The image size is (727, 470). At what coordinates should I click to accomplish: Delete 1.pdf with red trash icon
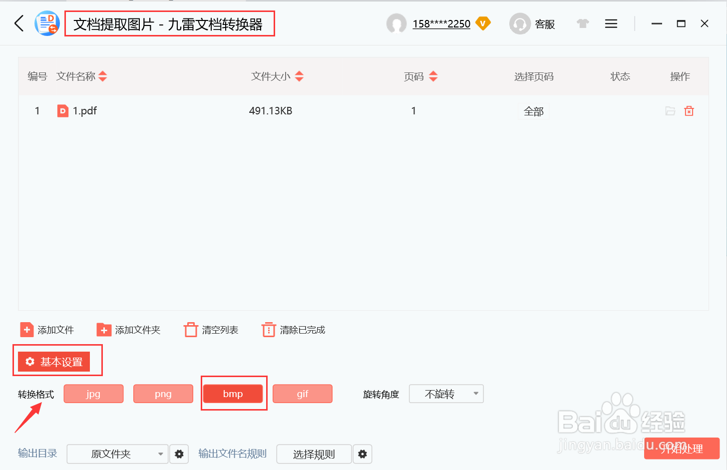689,111
